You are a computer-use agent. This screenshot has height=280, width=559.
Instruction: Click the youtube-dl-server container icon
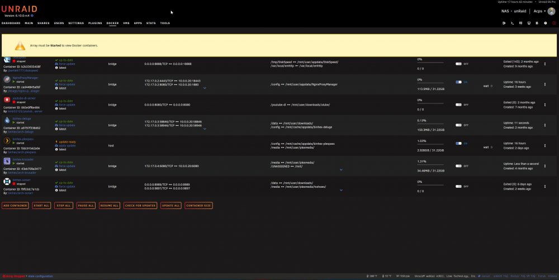(x=7, y=99)
